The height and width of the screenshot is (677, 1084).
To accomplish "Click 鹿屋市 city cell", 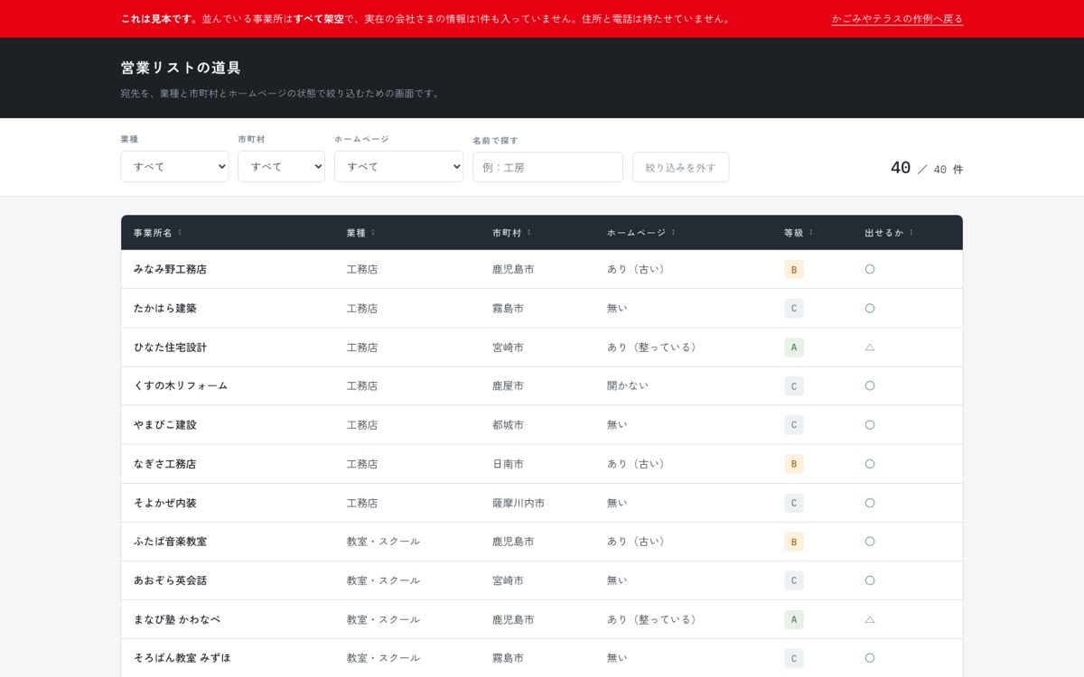I will pyautogui.click(x=508, y=385).
